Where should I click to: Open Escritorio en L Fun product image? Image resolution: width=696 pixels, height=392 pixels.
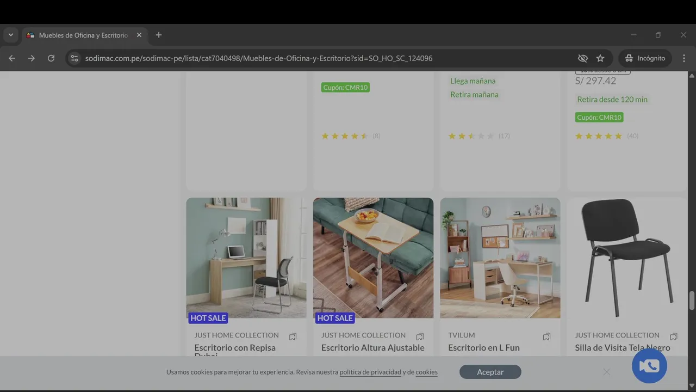(x=500, y=258)
